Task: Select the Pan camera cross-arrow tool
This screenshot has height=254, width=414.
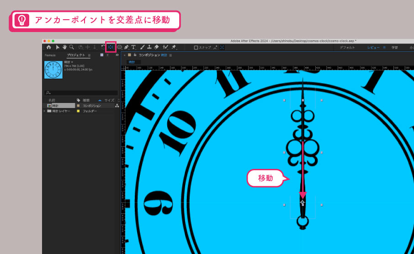Action: click(88, 47)
